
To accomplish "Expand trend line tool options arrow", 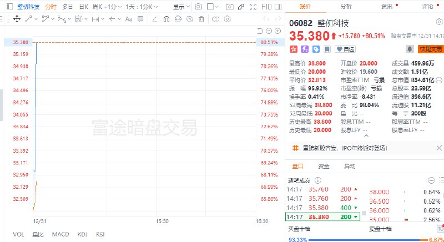I will [36, 19].
